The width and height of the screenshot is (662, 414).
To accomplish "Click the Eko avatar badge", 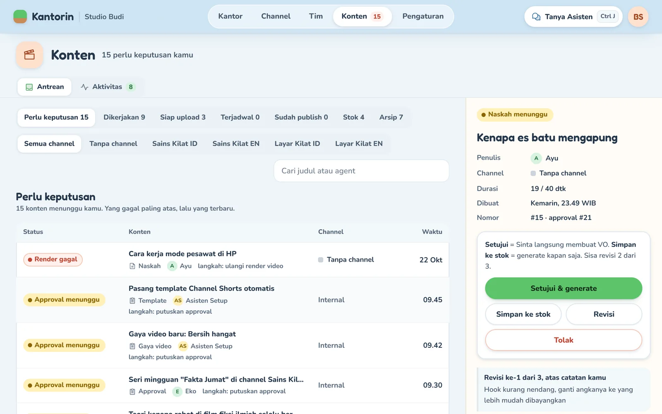I will pos(177,391).
